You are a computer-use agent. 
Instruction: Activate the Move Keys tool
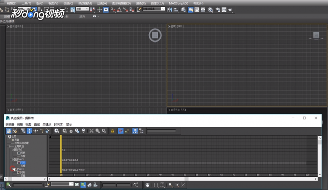click(29, 131)
